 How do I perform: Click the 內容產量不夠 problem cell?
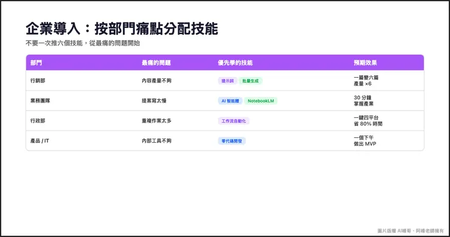pyautogui.click(x=156, y=81)
